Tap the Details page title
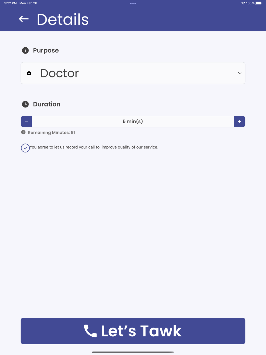This screenshot has width=266, height=355. pos(63,19)
